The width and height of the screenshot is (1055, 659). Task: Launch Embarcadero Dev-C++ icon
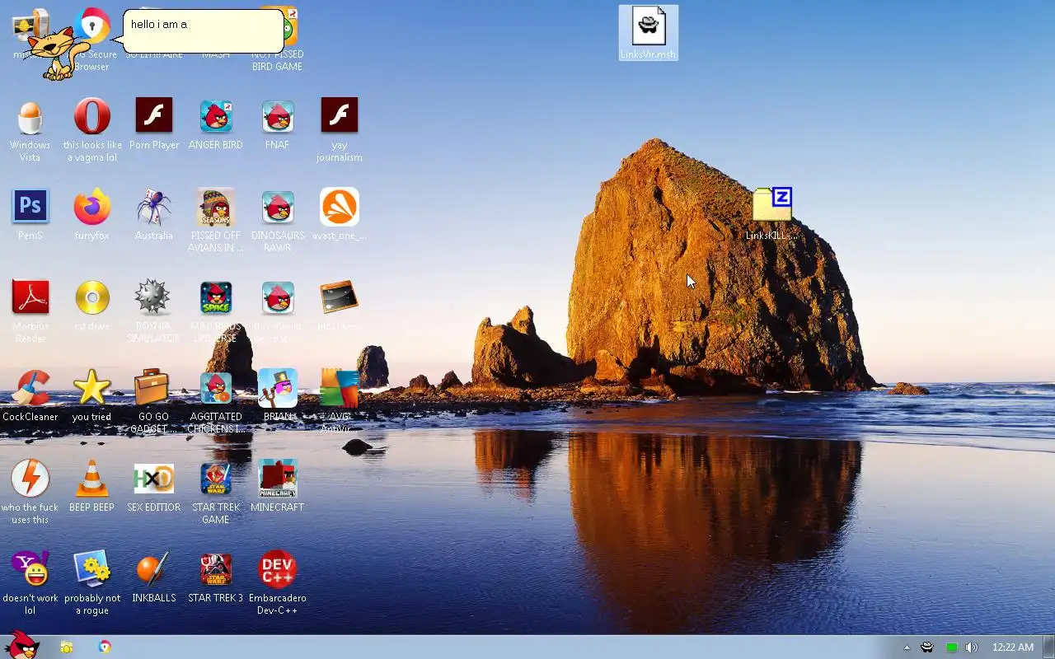click(278, 569)
